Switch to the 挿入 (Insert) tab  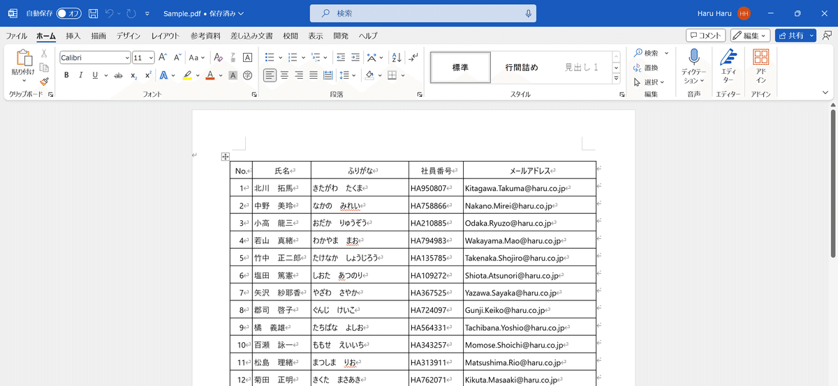[73, 36]
